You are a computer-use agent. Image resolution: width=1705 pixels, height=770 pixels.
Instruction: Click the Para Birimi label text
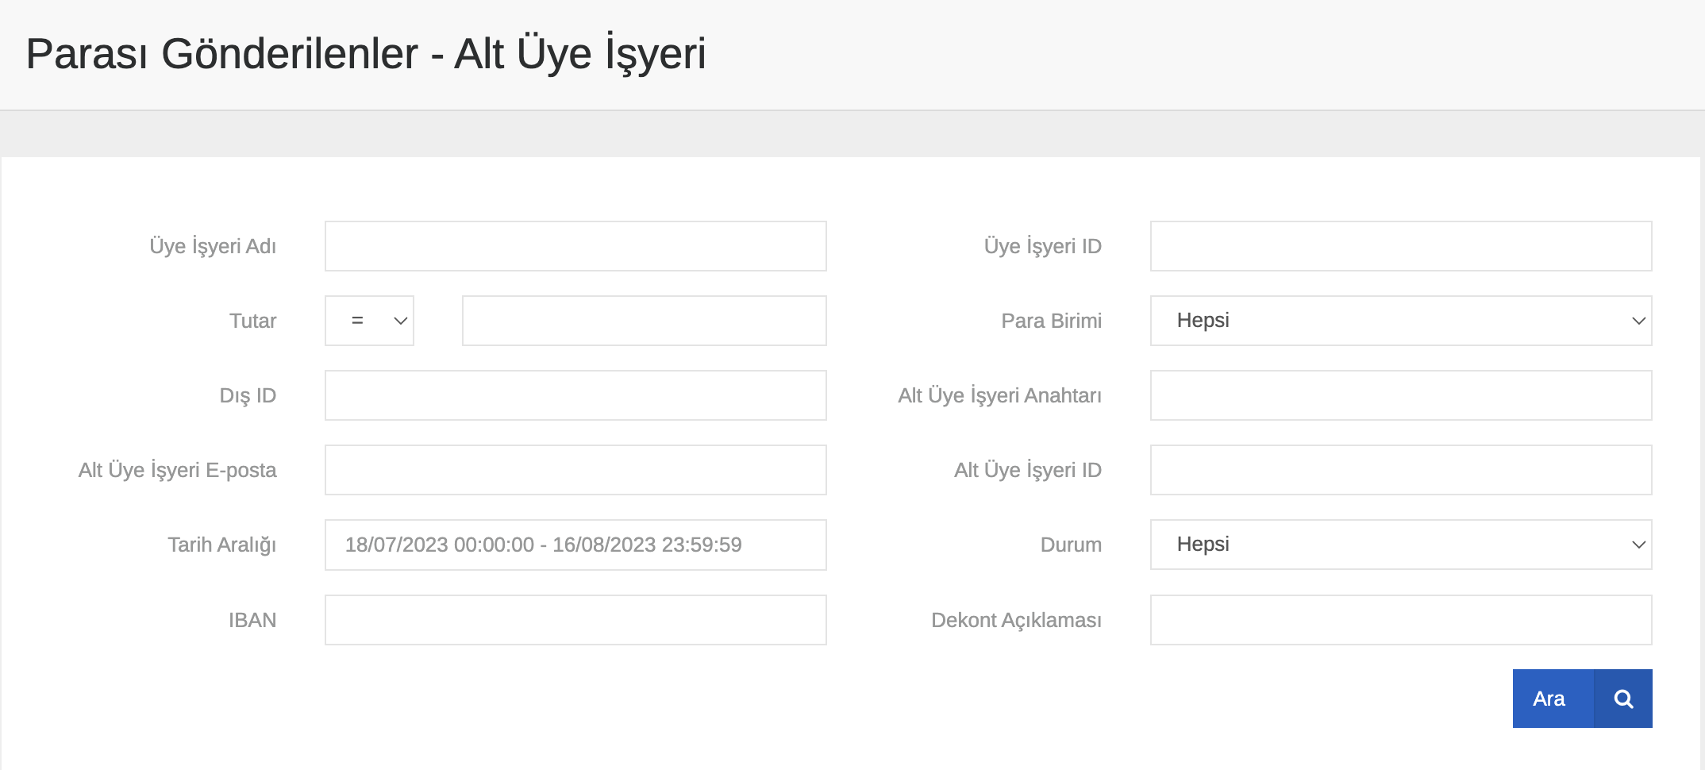pyautogui.click(x=1051, y=321)
